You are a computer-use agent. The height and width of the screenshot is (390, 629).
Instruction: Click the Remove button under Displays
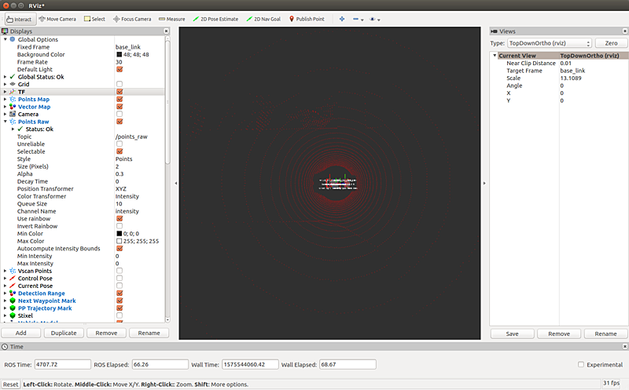[x=106, y=334]
